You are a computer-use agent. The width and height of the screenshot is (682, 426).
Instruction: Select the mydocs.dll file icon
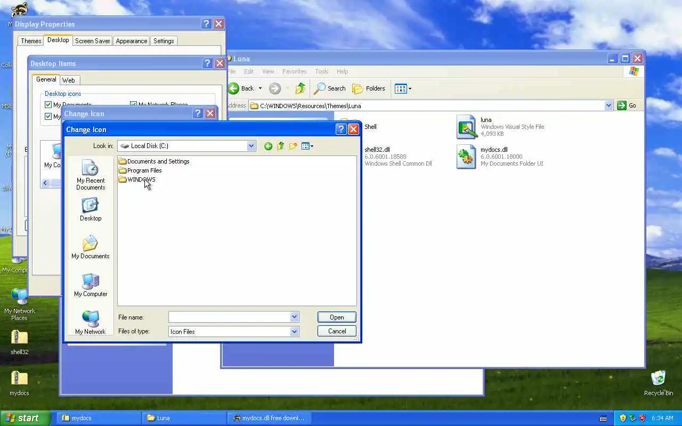click(x=466, y=157)
